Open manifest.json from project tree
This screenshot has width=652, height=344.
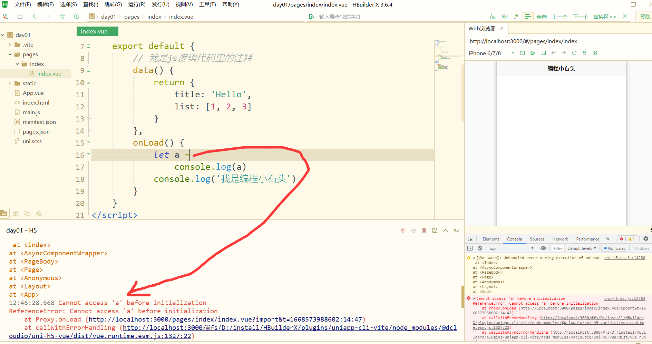pyautogui.click(x=39, y=122)
